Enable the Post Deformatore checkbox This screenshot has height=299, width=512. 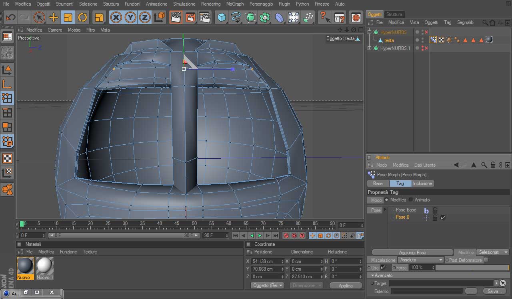486,260
